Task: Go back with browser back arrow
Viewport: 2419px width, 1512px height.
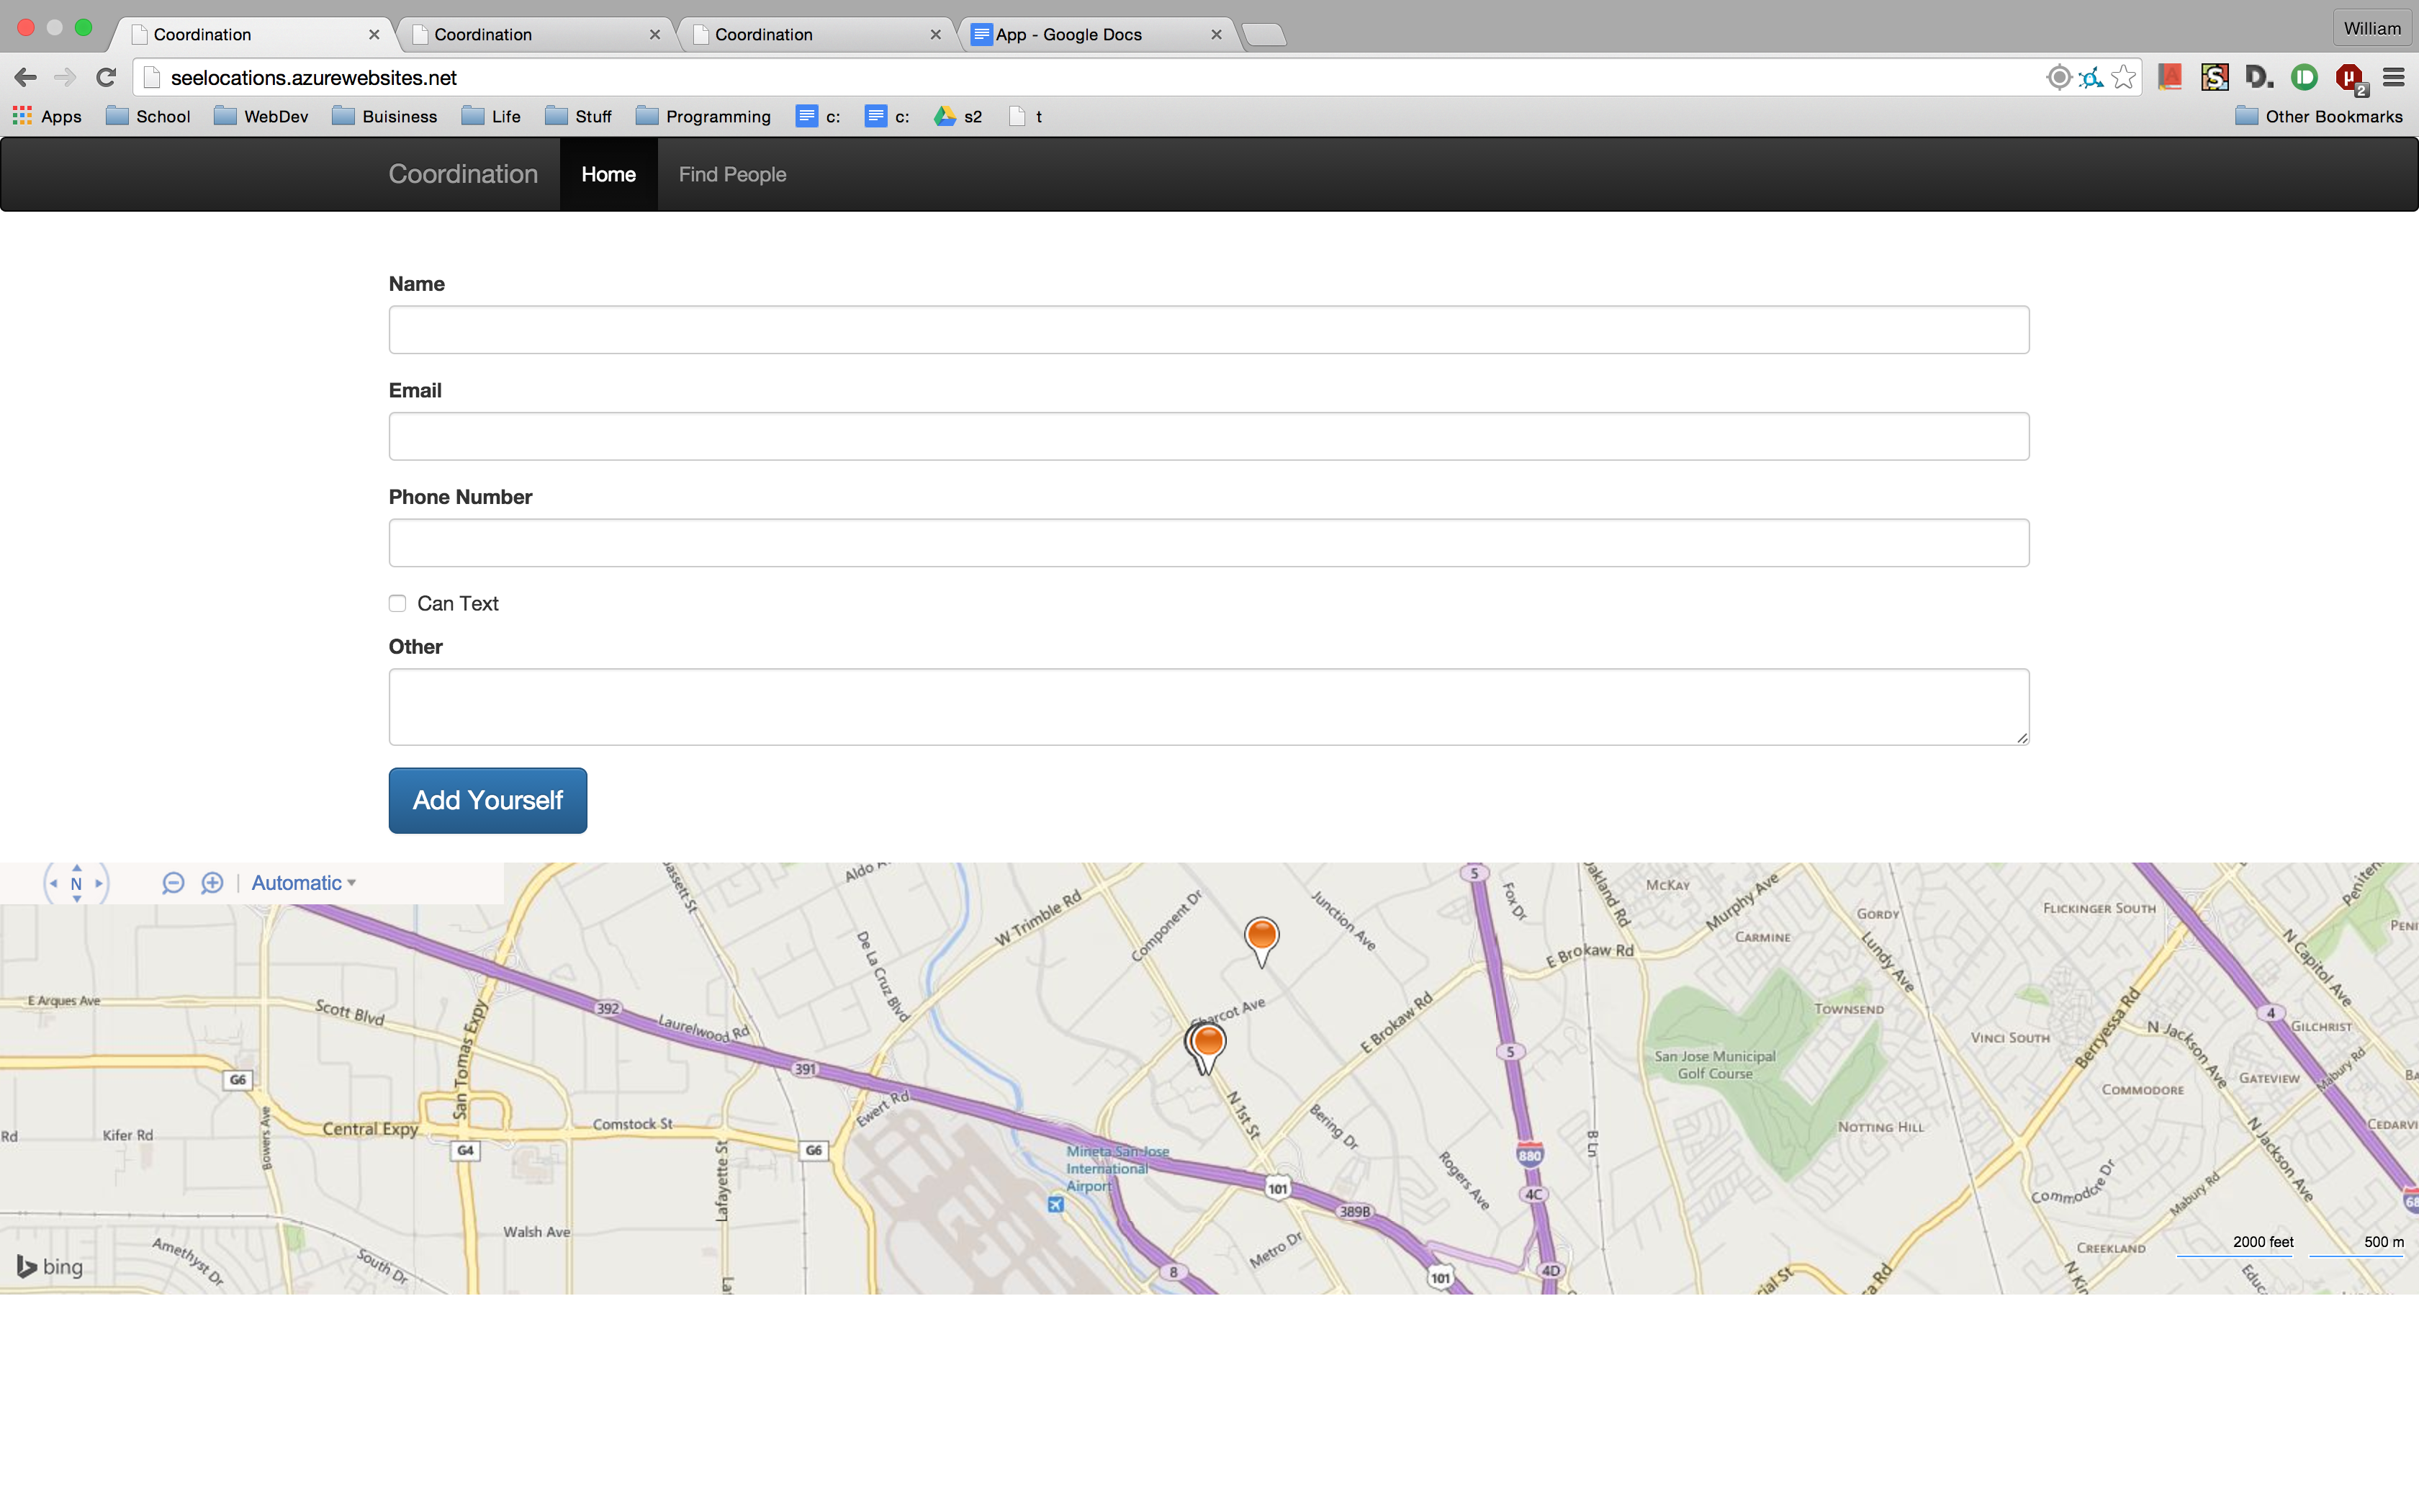Action: tap(26, 77)
